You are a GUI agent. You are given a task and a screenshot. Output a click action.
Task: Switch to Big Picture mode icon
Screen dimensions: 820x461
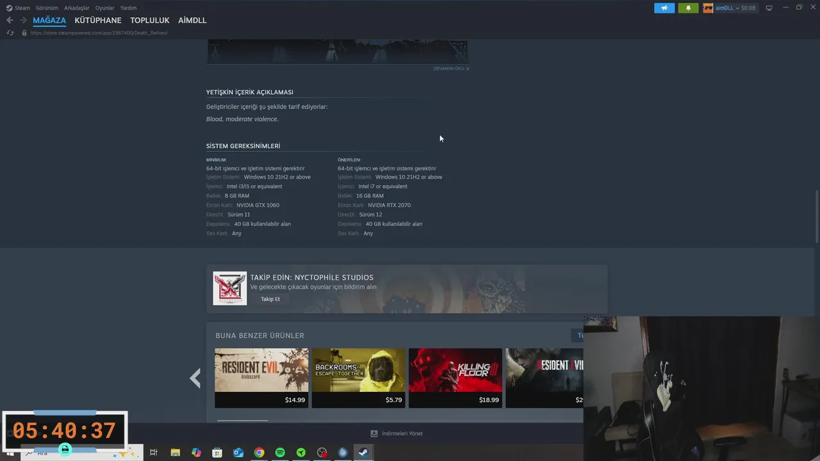pos(769,8)
